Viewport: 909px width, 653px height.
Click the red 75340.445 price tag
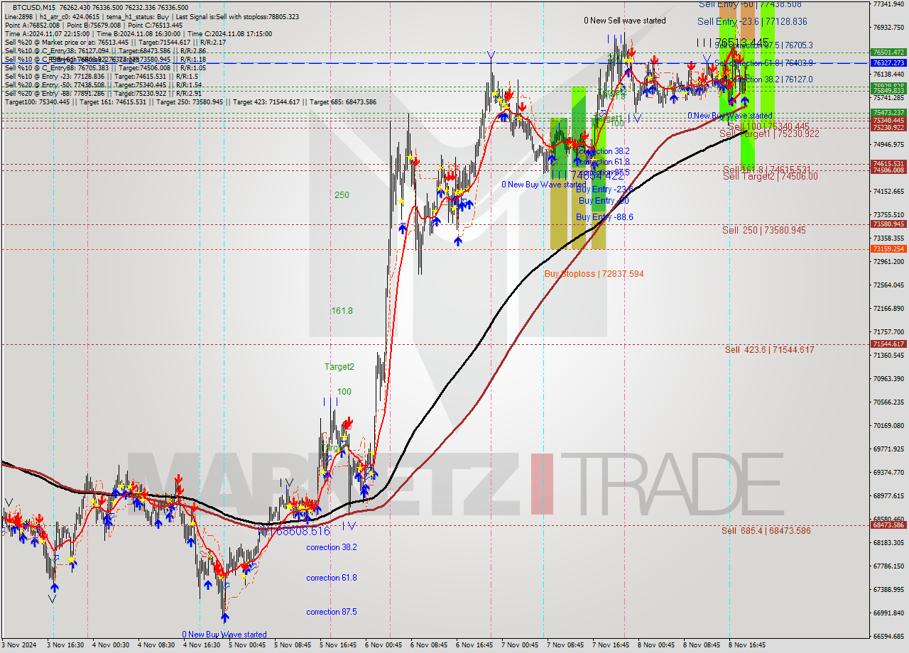(x=888, y=121)
